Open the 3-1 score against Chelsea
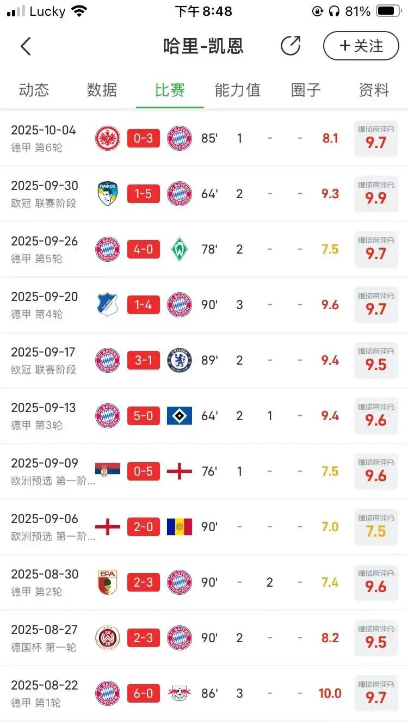 coord(144,360)
